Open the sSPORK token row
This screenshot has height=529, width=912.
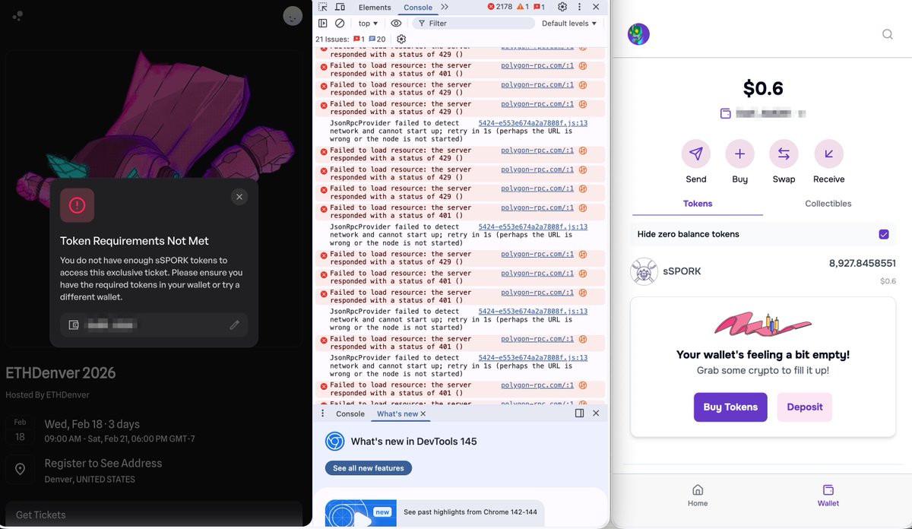(763, 271)
